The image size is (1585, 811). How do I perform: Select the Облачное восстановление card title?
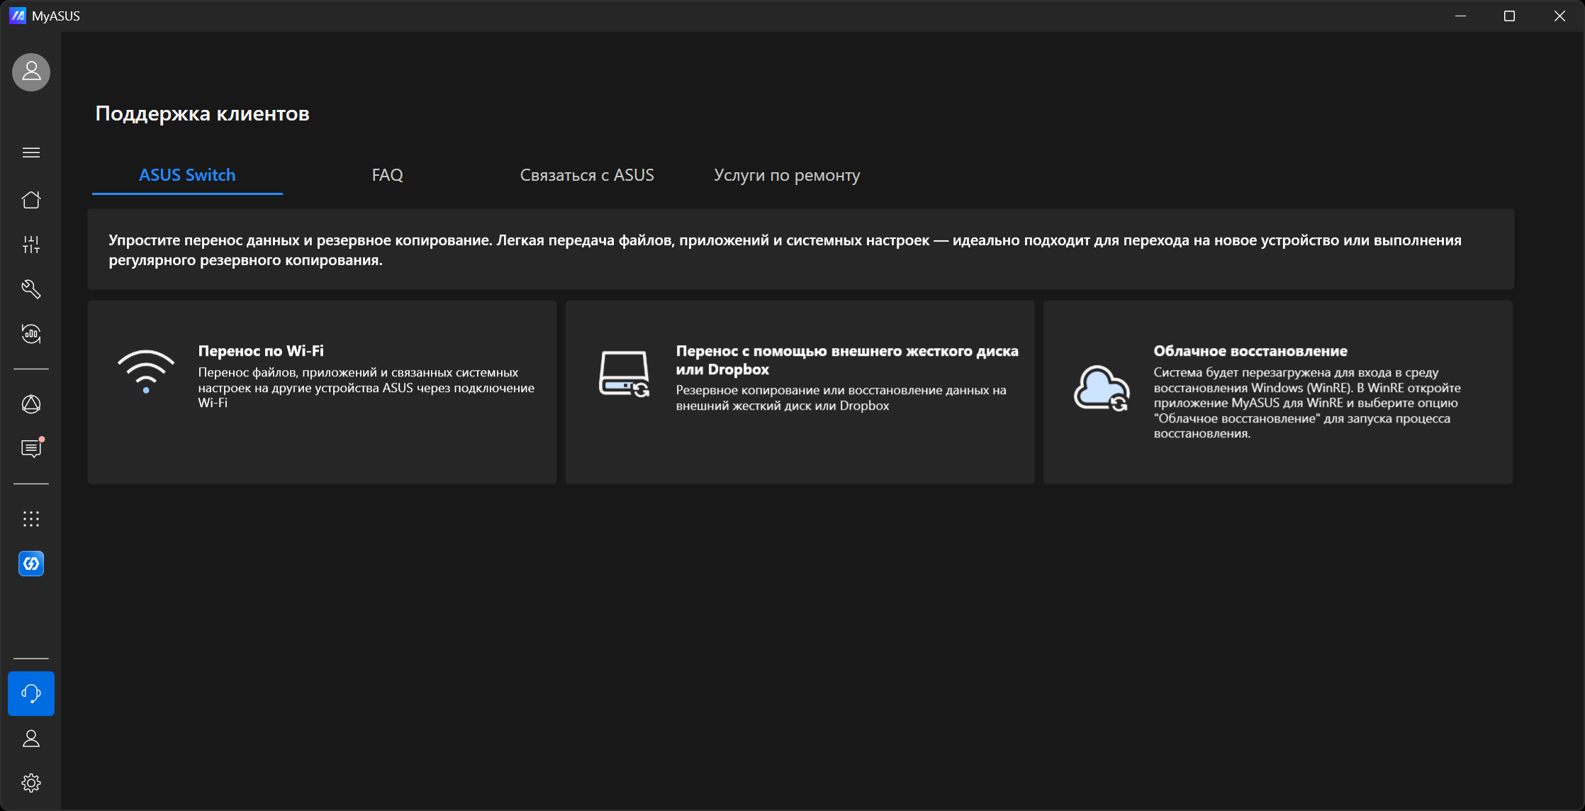[1250, 351]
